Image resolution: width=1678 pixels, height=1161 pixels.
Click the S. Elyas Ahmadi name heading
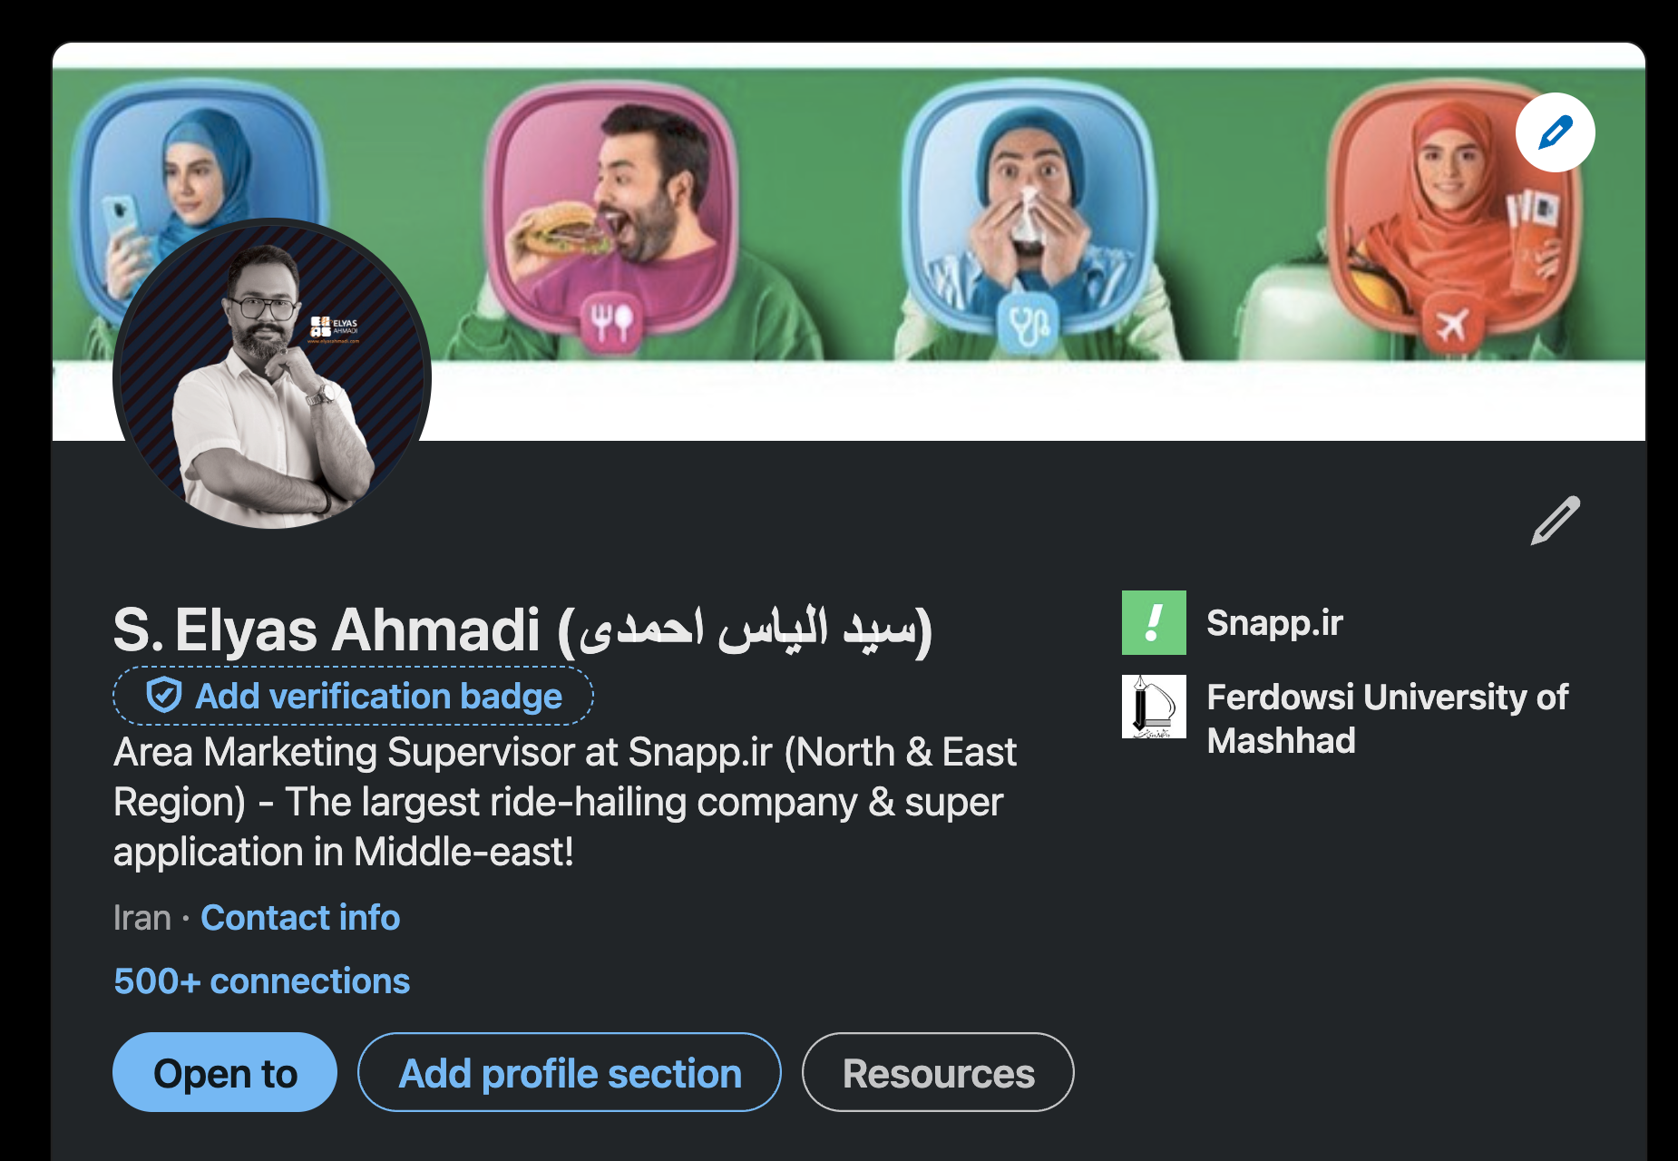click(522, 629)
